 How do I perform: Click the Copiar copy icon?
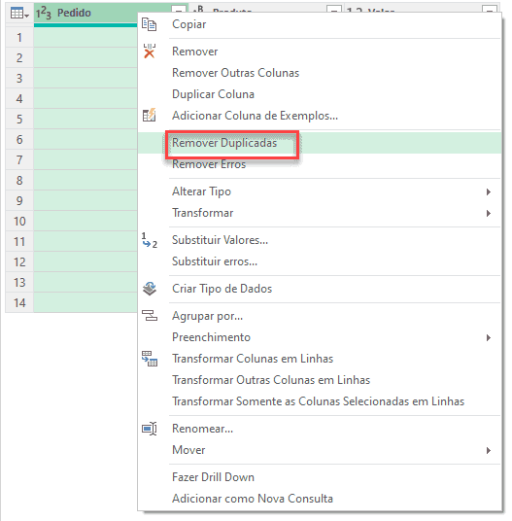pyautogui.click(x=149, y=24)
